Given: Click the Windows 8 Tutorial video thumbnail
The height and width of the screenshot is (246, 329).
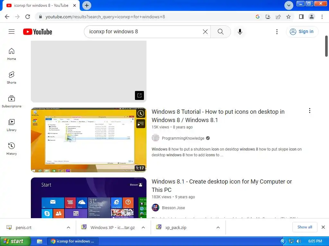Looking at the screenshot, I should tap(89, 140).
